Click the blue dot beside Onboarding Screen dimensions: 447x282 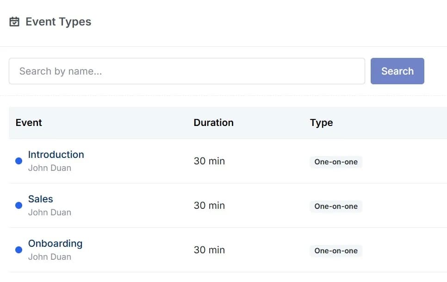[19, 250]
